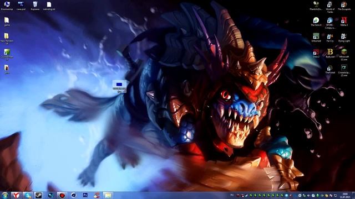355x199 pixels.
Task: Open the File Explorer folder on taskbar
Action: tap(108, 195)
